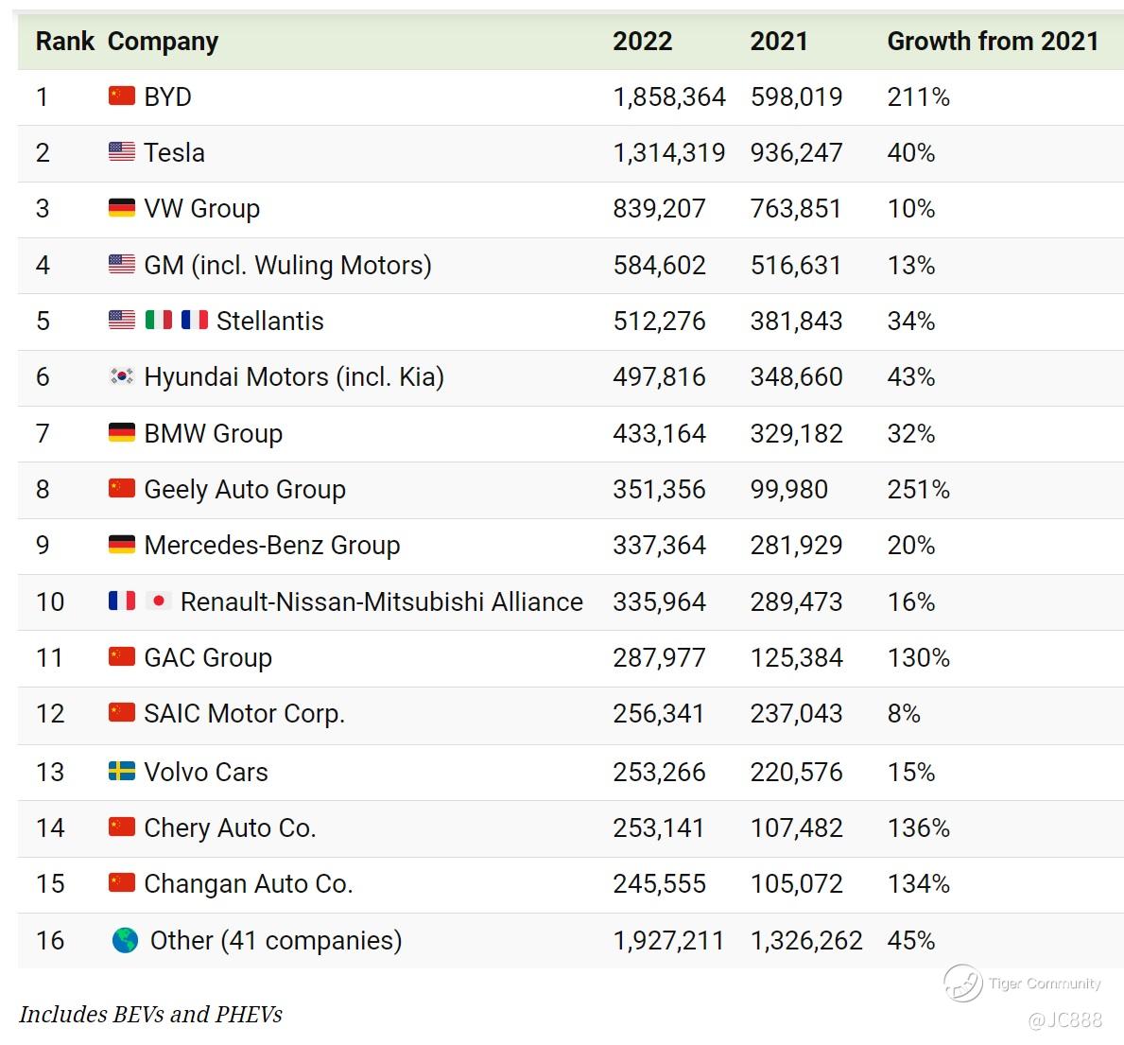Click the South Korea flag beside Hyundai Motors
This screenshot has width=1124, height=1045.
pyautogui.click(x=121, y=375)
